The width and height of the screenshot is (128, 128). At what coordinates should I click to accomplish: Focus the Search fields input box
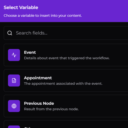coord(66,33)
